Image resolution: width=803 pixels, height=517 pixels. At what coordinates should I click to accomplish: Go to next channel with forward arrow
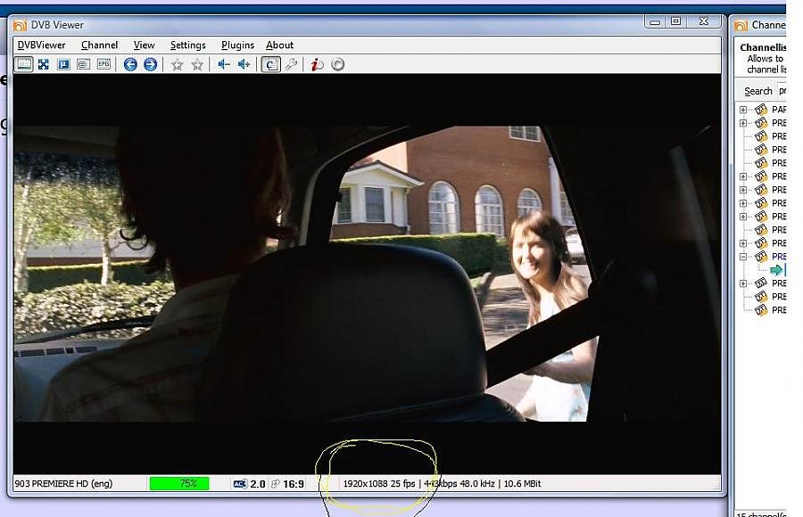150,64
